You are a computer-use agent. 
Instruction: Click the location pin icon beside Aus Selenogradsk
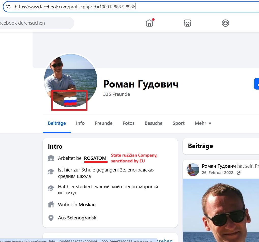(x=51, y=218)
